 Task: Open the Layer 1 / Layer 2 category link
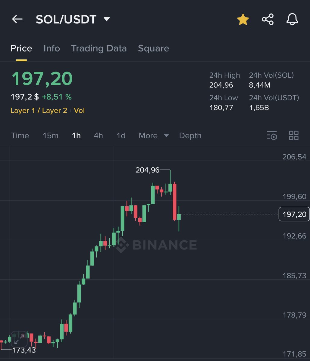39,110
